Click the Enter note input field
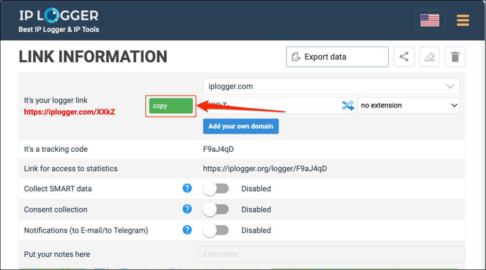The image size is (486, 270). pyautogui.click(x=331, y=254)
